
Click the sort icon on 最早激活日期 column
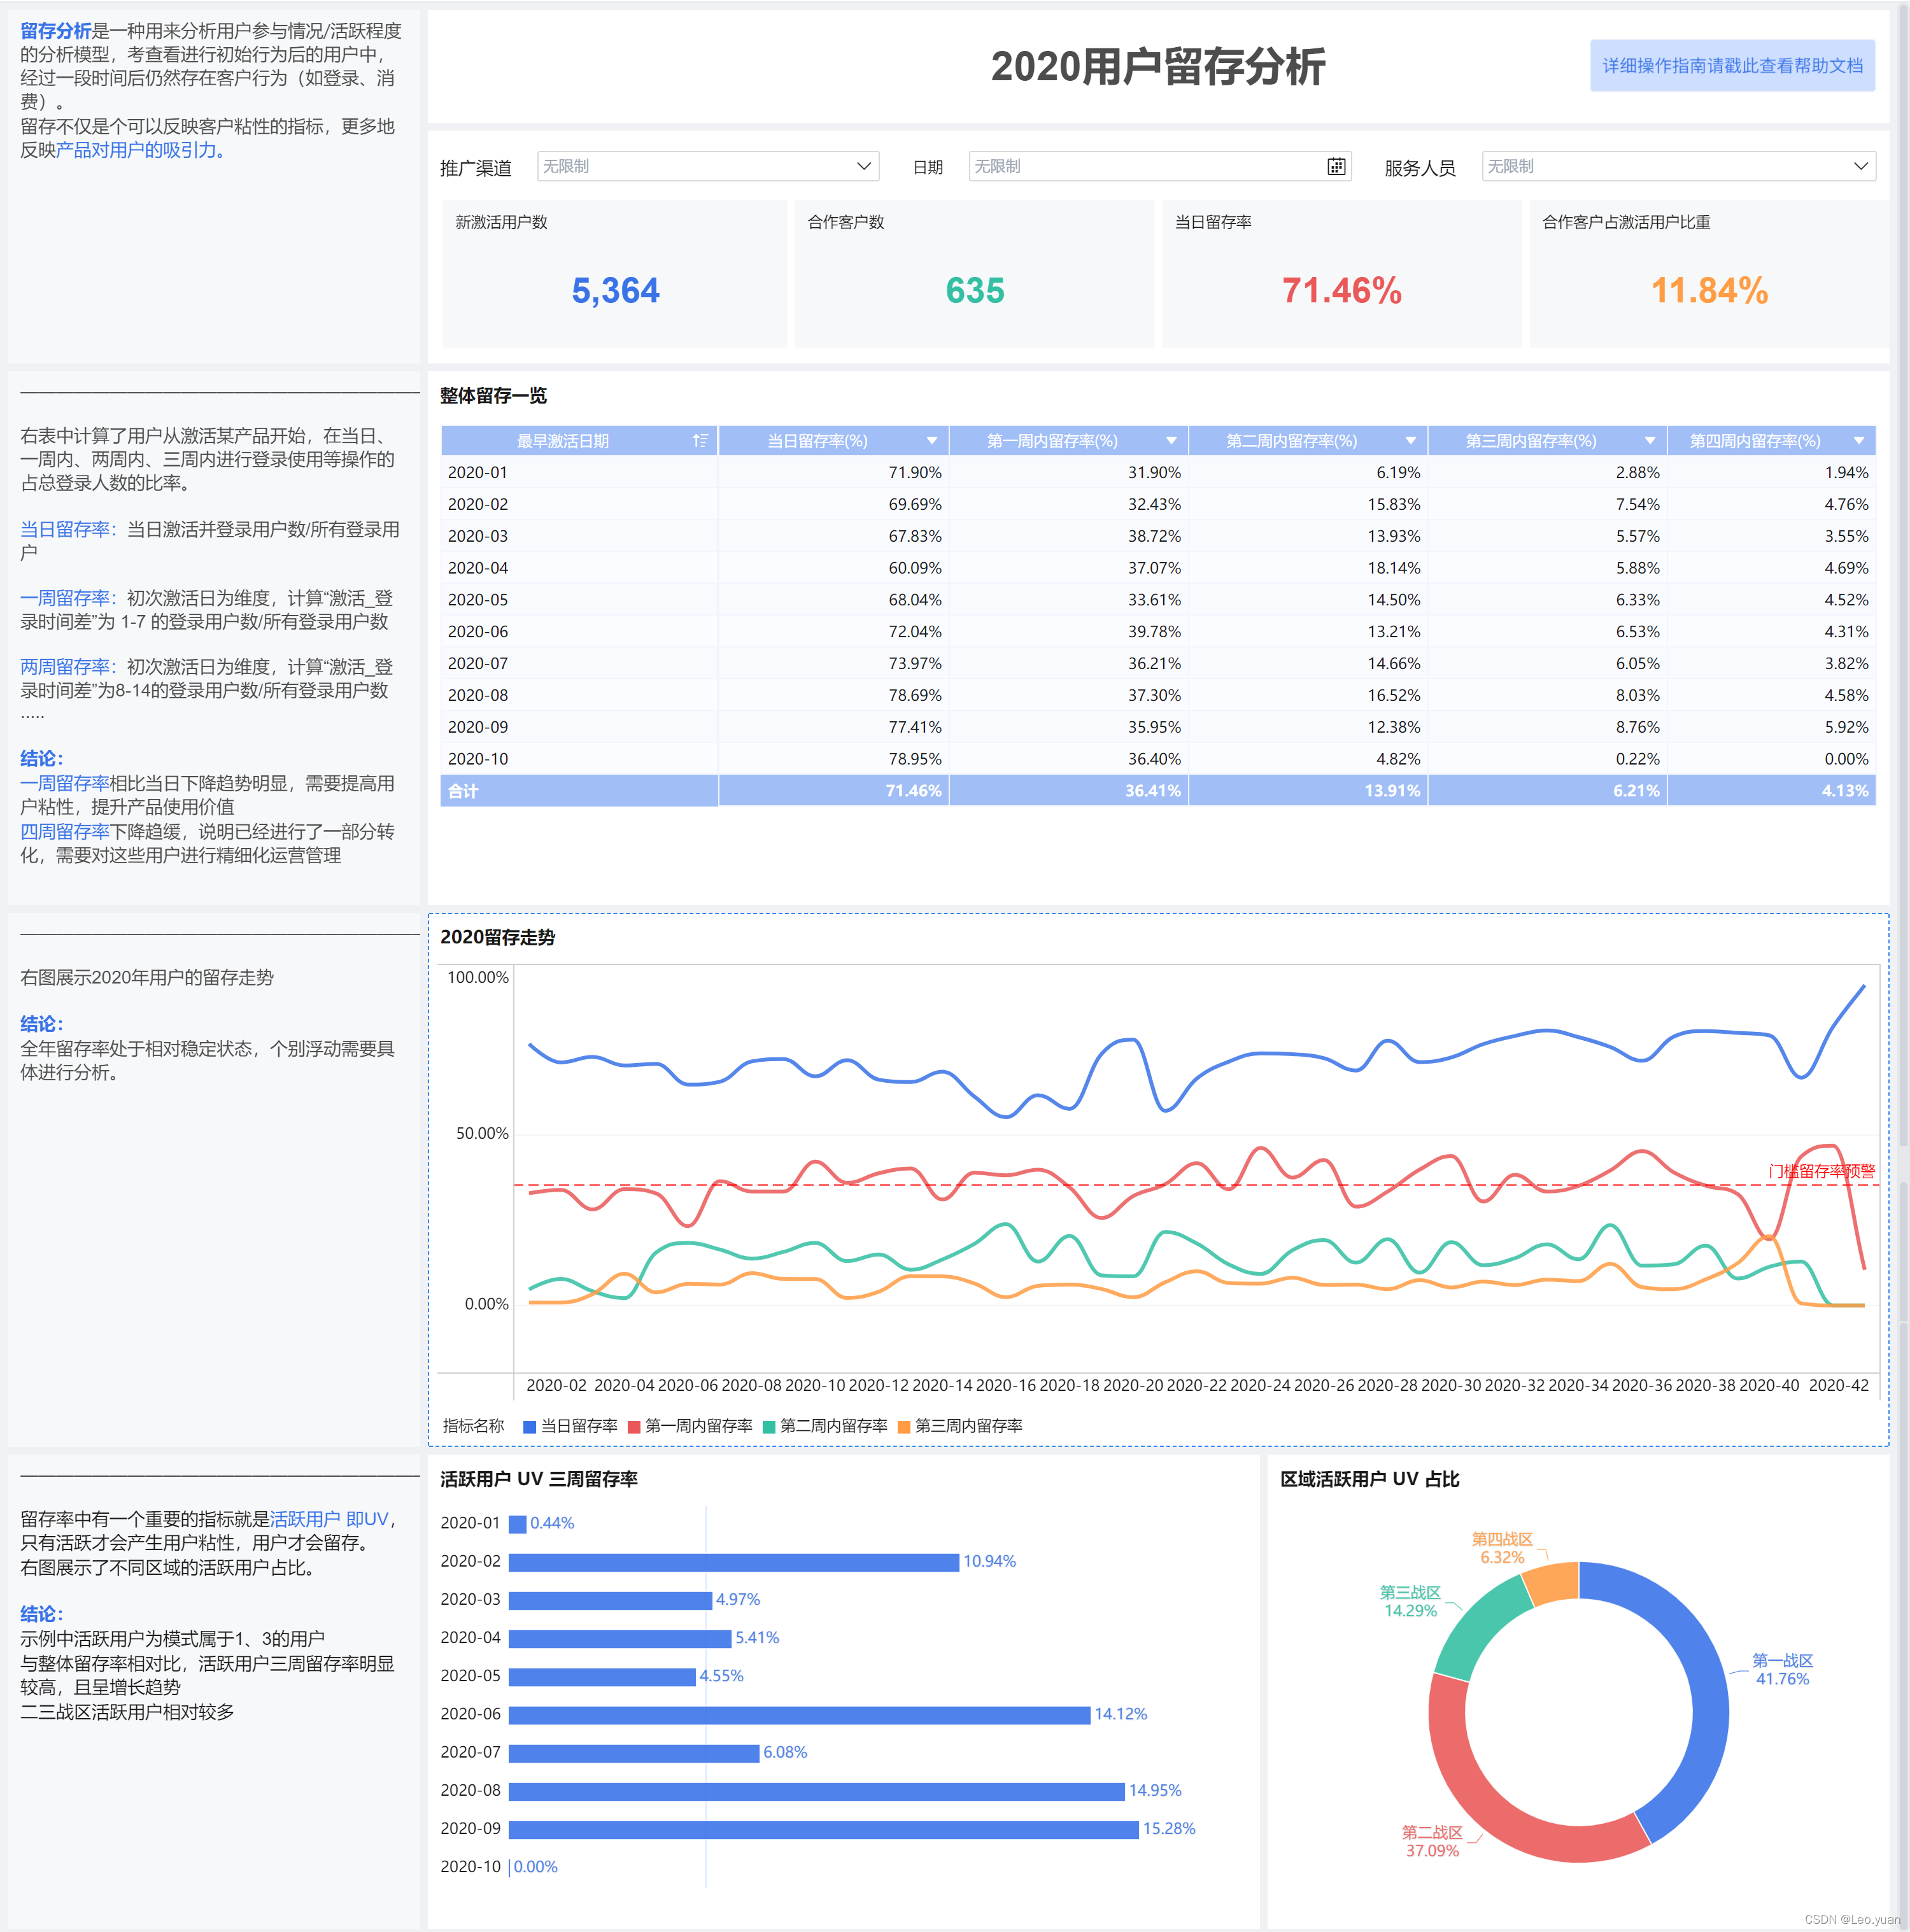pos(700,441)
